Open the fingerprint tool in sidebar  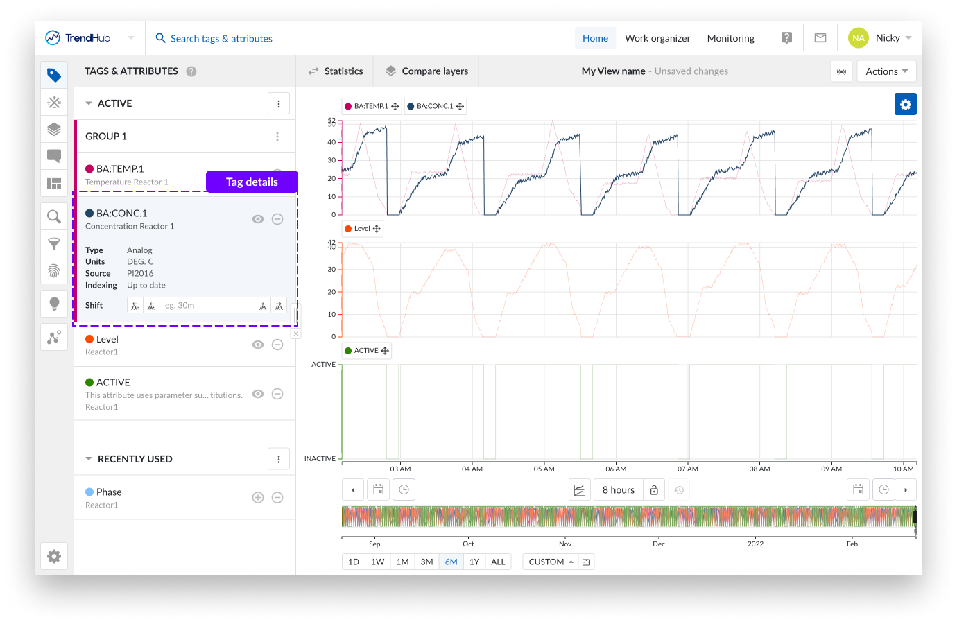(54, 270)
